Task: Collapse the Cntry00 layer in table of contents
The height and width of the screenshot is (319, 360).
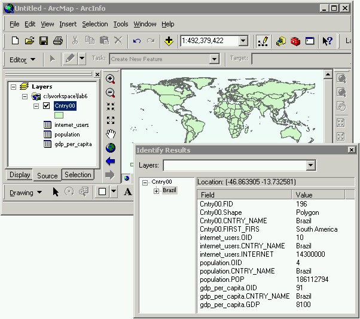Action: (36, 106)
